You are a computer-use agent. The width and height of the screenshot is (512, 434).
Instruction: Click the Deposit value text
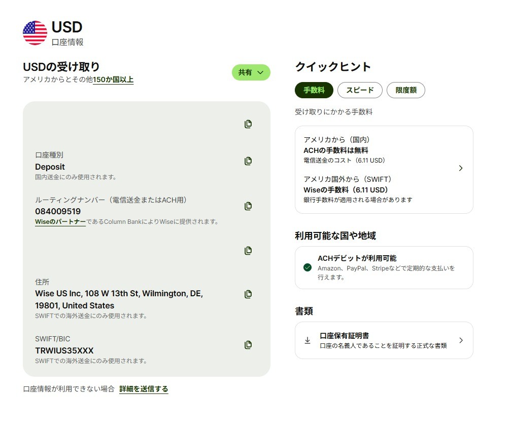coord(50,167)
